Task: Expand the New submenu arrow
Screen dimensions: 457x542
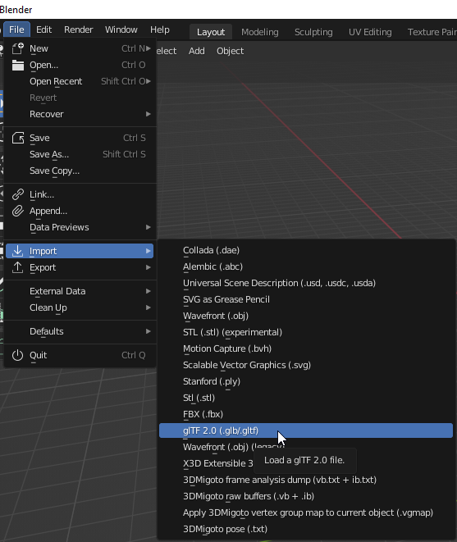Action: click(149, 48)
